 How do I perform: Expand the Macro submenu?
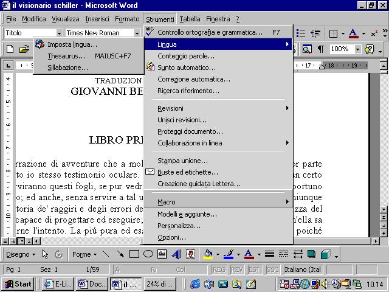coord(218,202)
